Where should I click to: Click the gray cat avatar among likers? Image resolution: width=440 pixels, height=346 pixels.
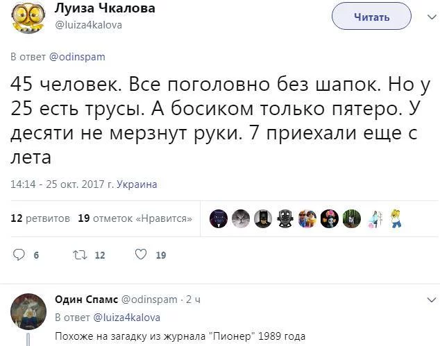(x=241, y=218)
